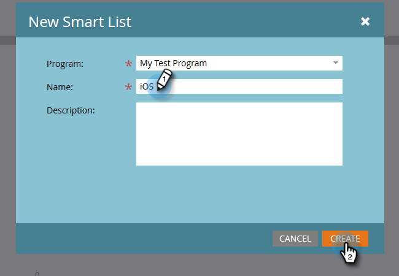
Task: Click the orange Create button
Action: pos(345,239)
